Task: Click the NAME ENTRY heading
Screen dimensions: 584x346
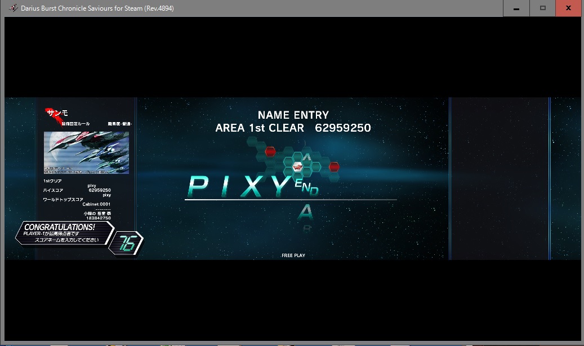Action: (x=293, y=115)
